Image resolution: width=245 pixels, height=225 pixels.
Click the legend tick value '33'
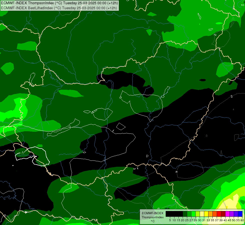click(208, 220)
